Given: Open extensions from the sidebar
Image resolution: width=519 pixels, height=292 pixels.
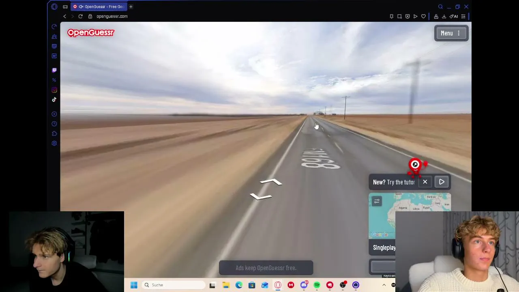Looking at the screenshot, I should pos(54,133).
